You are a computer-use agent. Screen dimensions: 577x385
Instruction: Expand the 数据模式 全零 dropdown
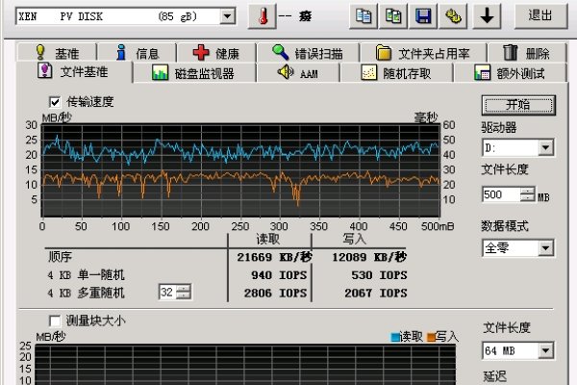click(545, 248)
